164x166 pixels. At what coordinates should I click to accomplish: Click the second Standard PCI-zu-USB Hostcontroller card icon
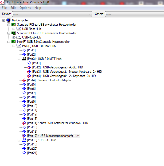pyautogui.click(x=13, y=33)
